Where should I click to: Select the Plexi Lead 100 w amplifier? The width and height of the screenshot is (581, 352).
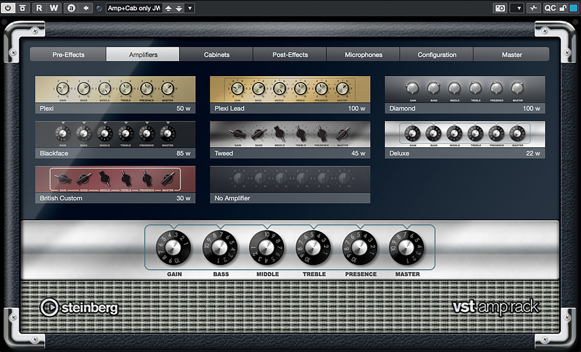pos(290,94)
